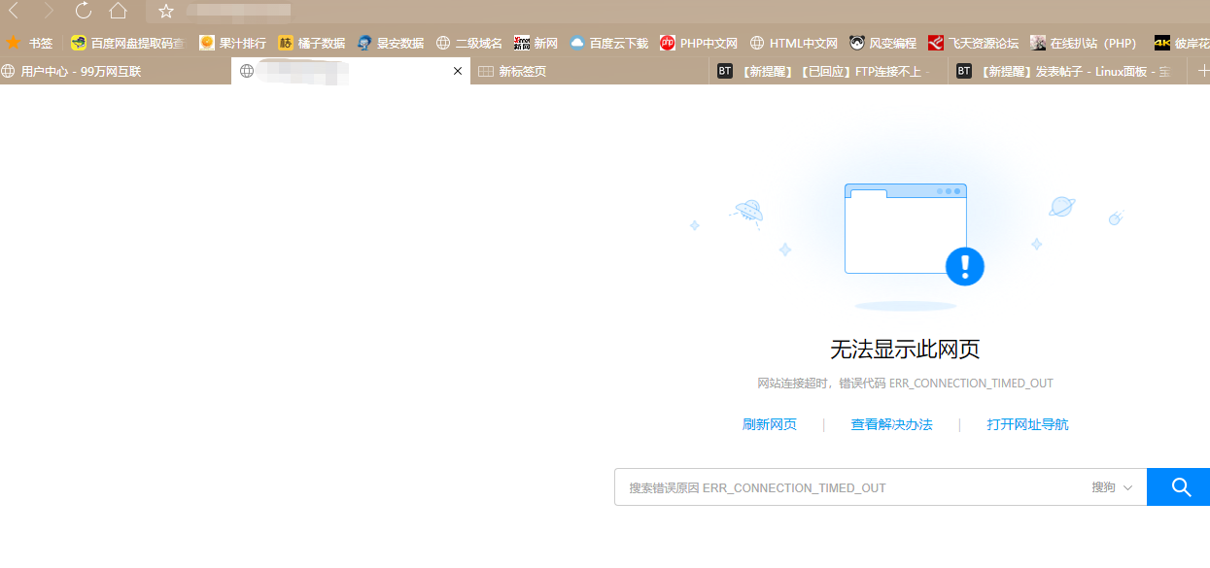The image size is (1210, 568).
Task: Open the 打开网址导航 link
Action: 1026,424
